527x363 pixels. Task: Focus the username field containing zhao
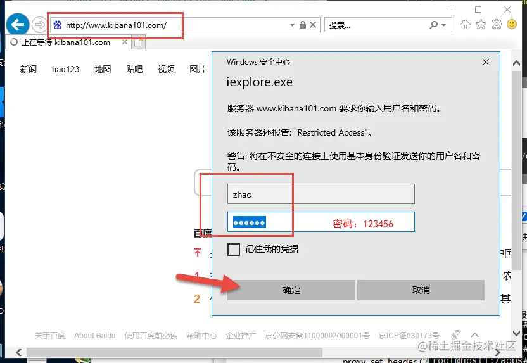click(321, 194)
